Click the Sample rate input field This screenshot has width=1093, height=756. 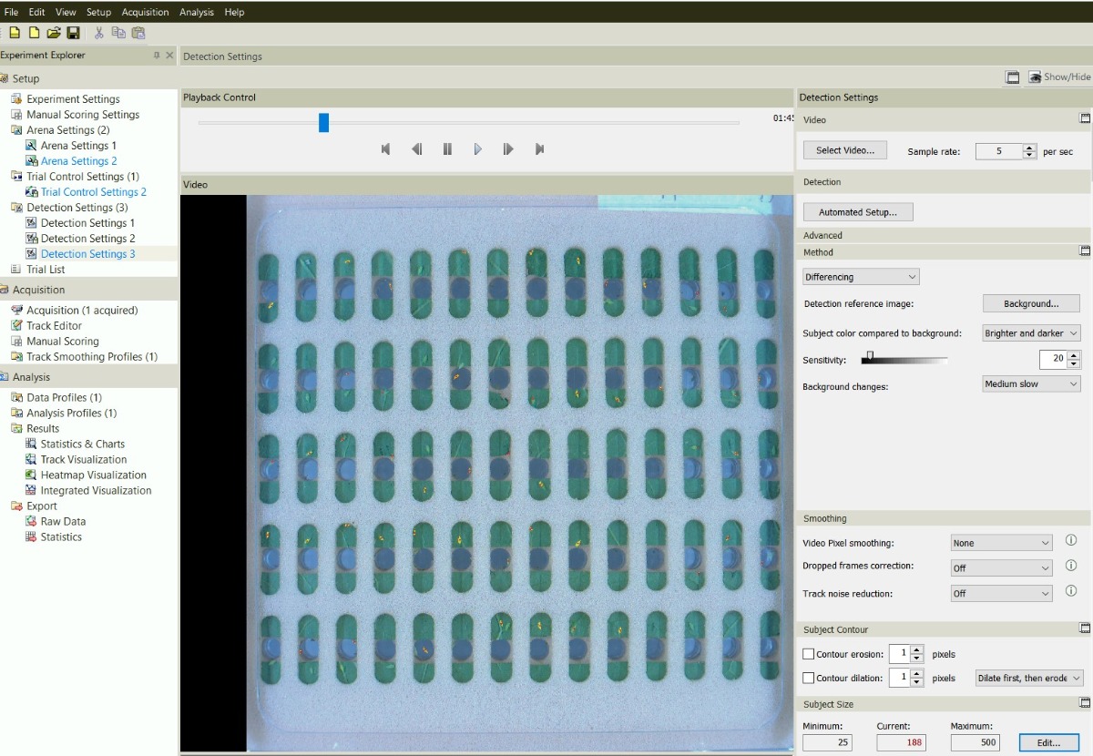pyautogui.click(x=998, y=151)
